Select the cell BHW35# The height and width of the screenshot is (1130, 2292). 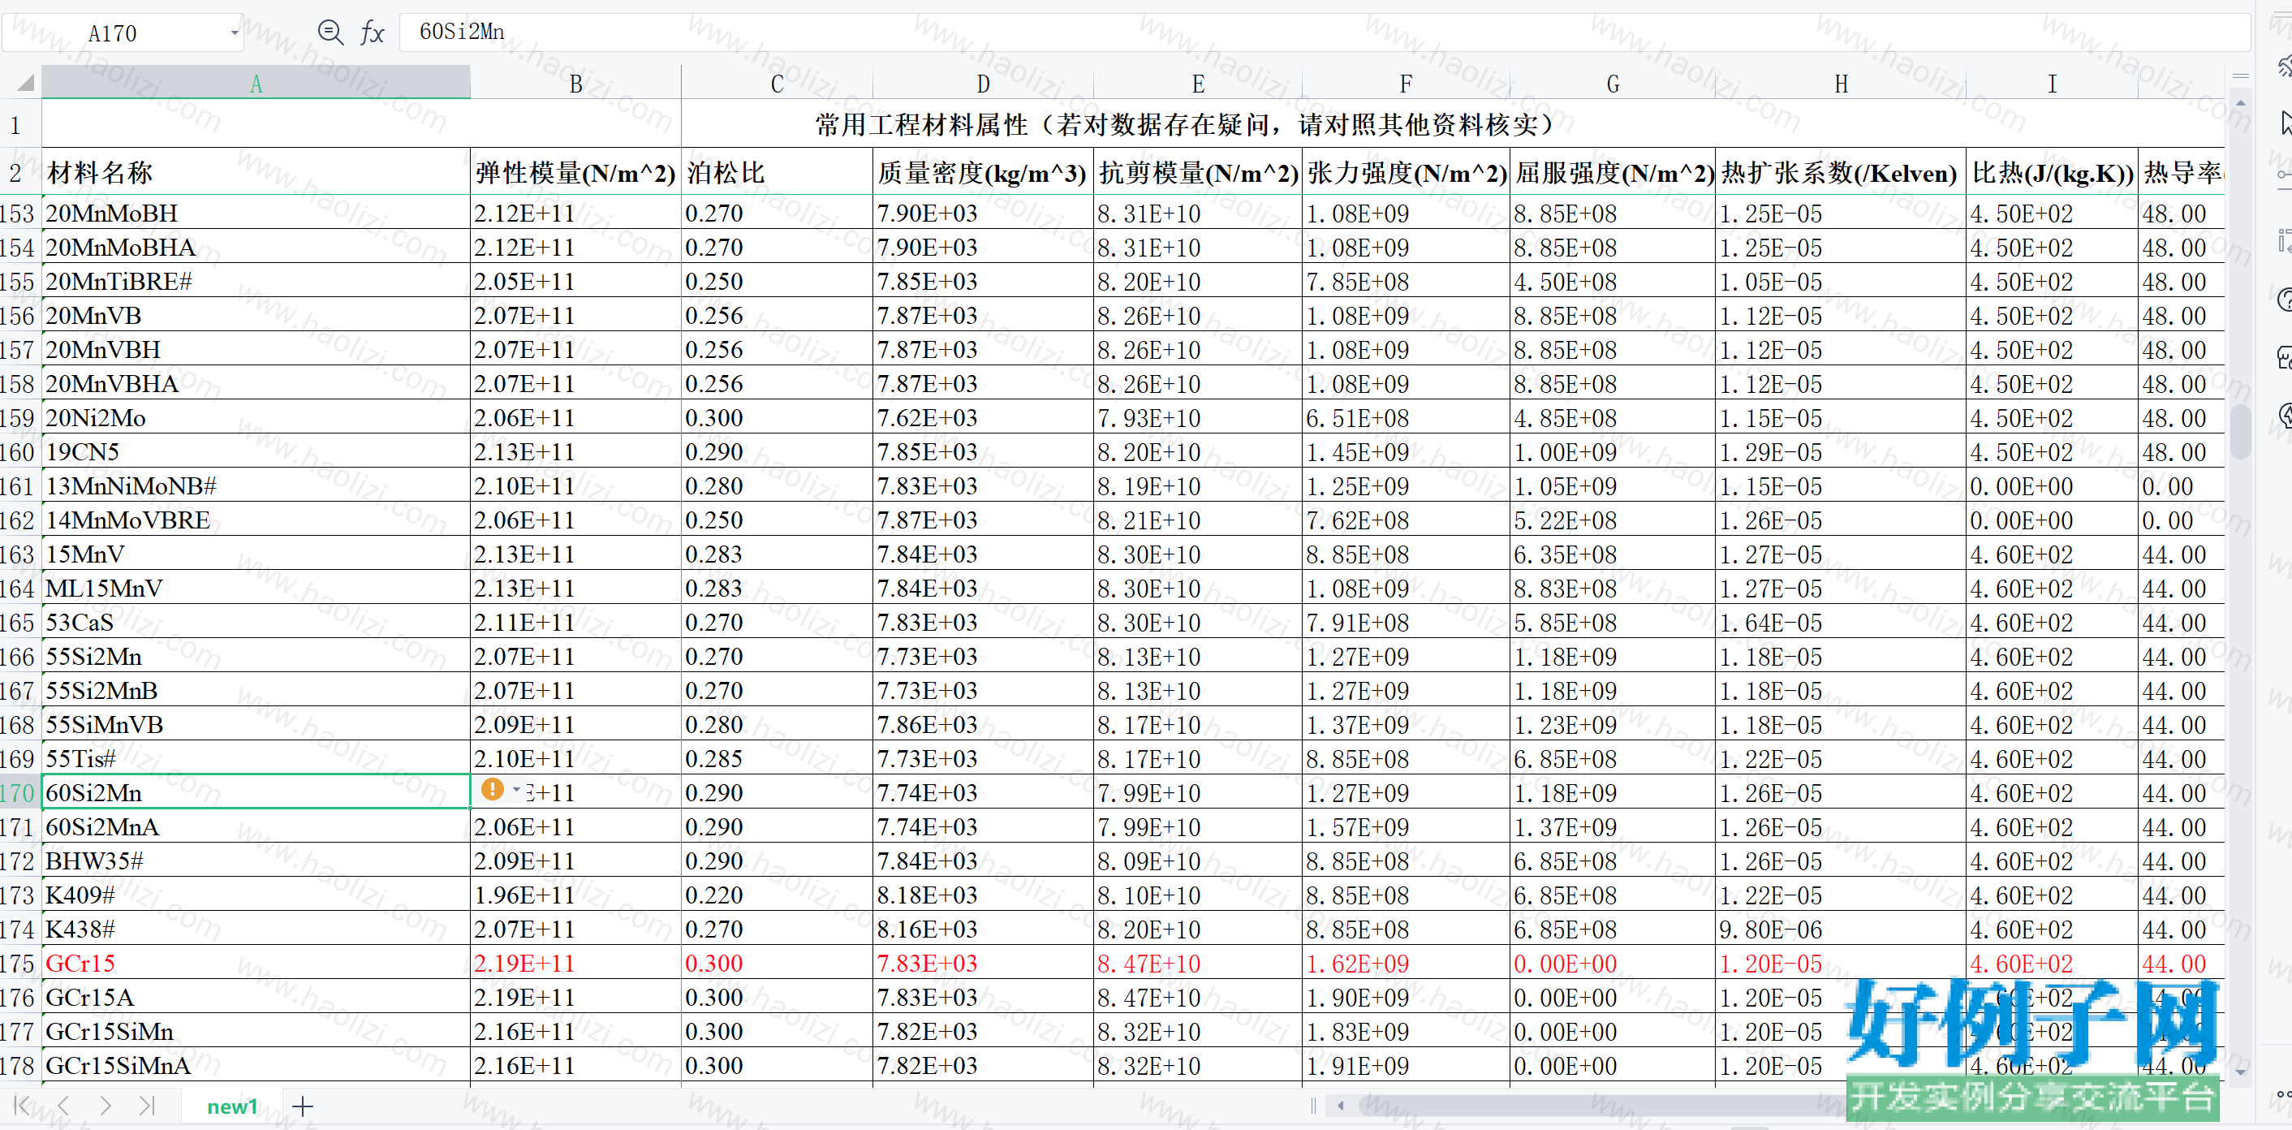[256, 861]
